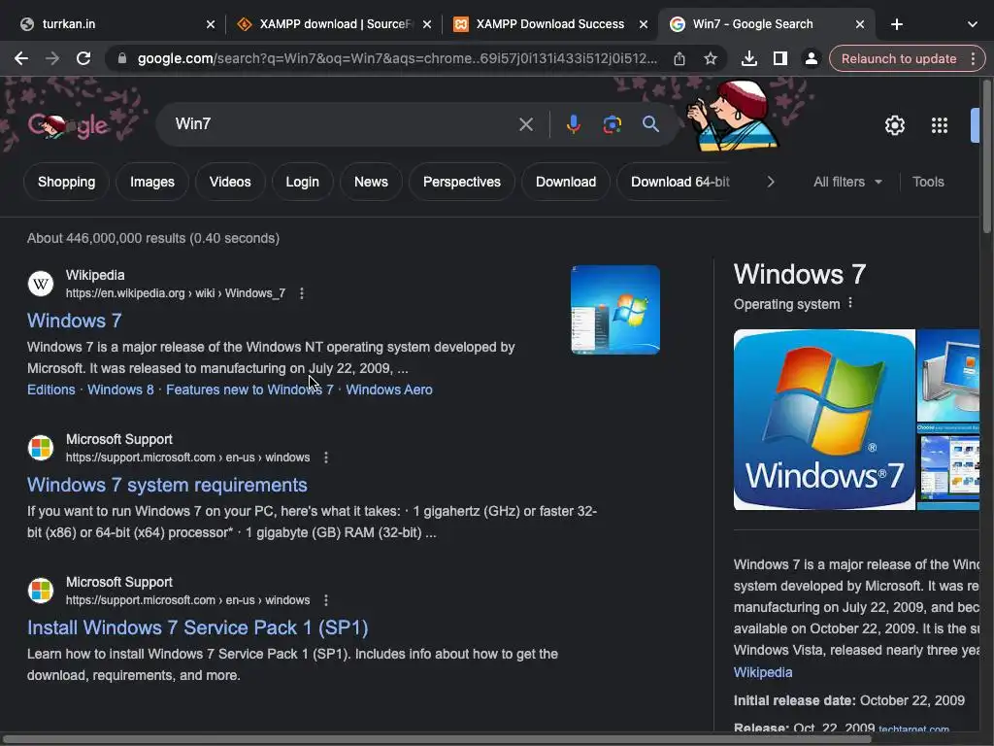Open the Editions sitelink
The image size is (994, 746).
[x=50, y=390]
